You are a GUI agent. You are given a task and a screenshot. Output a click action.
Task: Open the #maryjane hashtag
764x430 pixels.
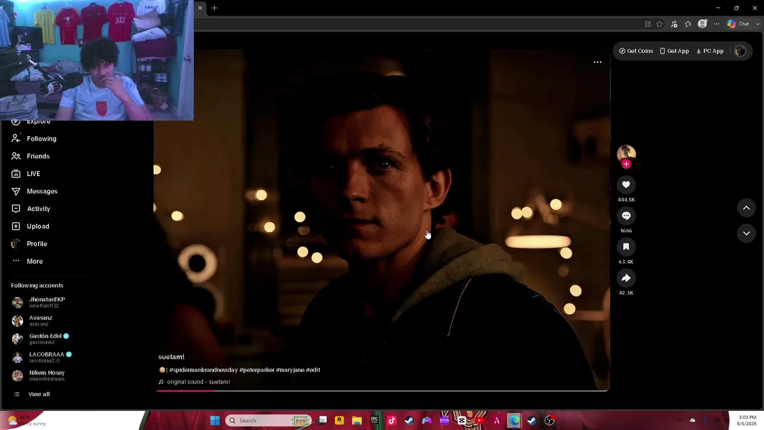(x=290, y=370)
